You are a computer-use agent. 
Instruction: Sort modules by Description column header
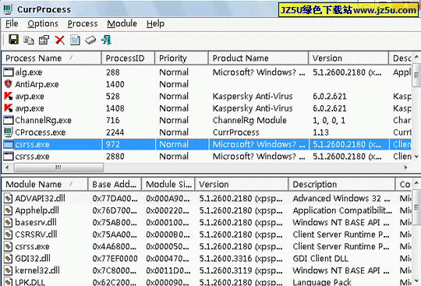click(x=341, y=185)
